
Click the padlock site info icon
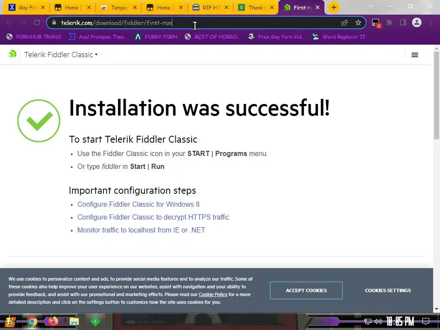point(54,23)
